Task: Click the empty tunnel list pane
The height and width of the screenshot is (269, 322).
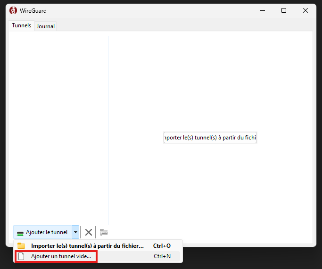Action: coord(59,127)
